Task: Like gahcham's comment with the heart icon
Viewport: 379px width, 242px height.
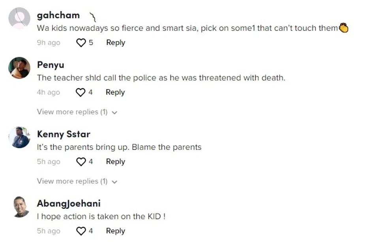Action: click(81, 43)
